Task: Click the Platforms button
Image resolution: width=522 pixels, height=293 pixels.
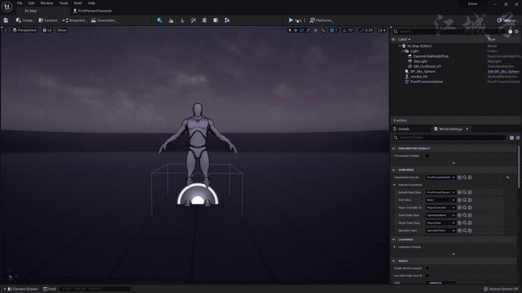Action: [x=321, y=20]
